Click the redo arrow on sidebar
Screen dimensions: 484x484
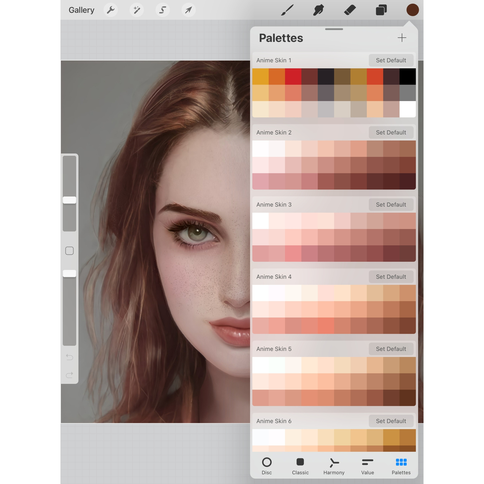tap(69, 375)
